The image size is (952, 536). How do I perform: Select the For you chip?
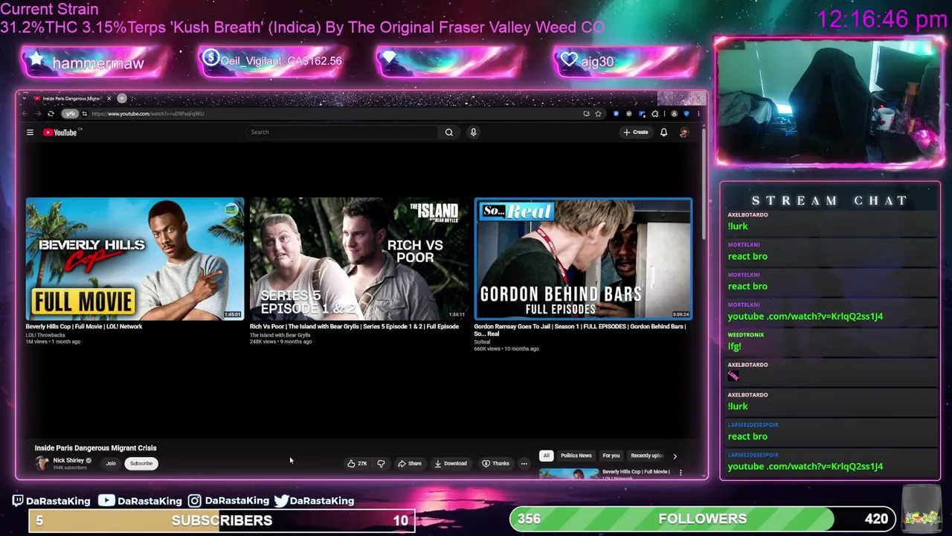tap(611, 456)
